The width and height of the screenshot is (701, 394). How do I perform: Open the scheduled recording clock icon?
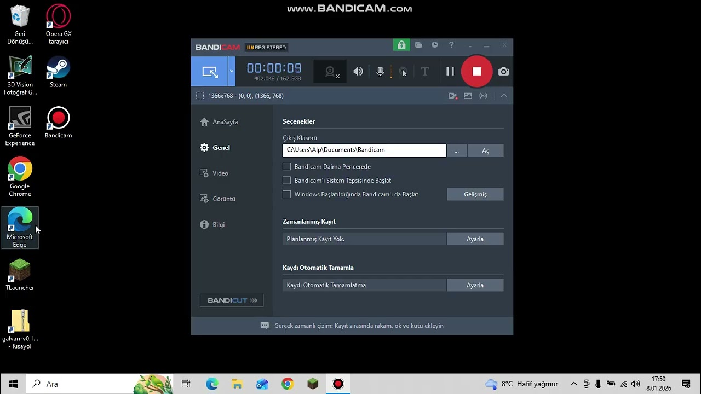point(435,45)
